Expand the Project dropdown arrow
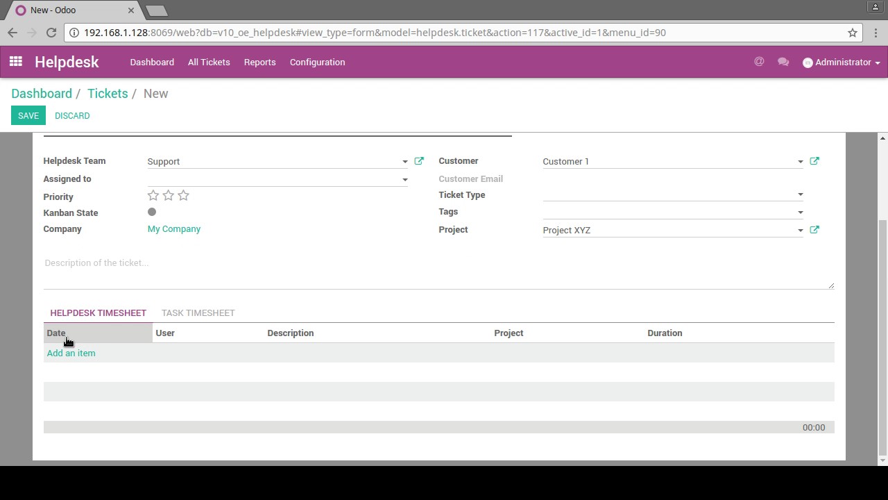This screenshot has width=888, height=500. coord(801,231)
